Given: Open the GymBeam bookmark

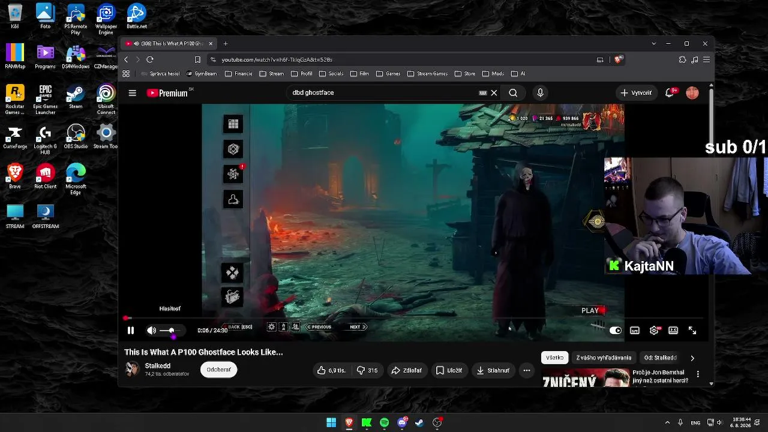Looking at the screenshot, I should tap(202, 74).
